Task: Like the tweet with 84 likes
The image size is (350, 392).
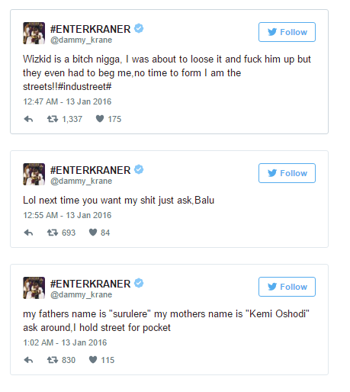Action: [x=93, y=233]
